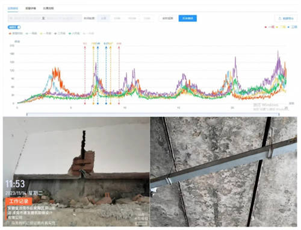Viewport: 301px width, 230px height.
Task: Open the end date picker field
Action: point(60,18)
